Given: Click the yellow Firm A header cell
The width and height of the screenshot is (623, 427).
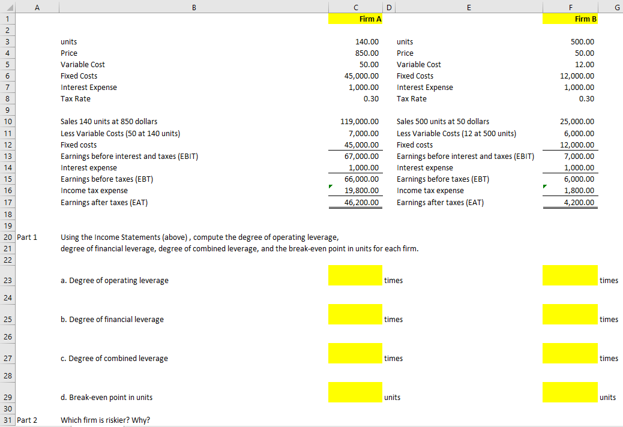Looking at the screenshot, I should click(355, 19).
